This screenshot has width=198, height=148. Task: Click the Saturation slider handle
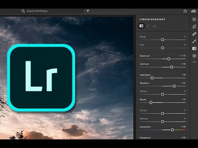172,130
